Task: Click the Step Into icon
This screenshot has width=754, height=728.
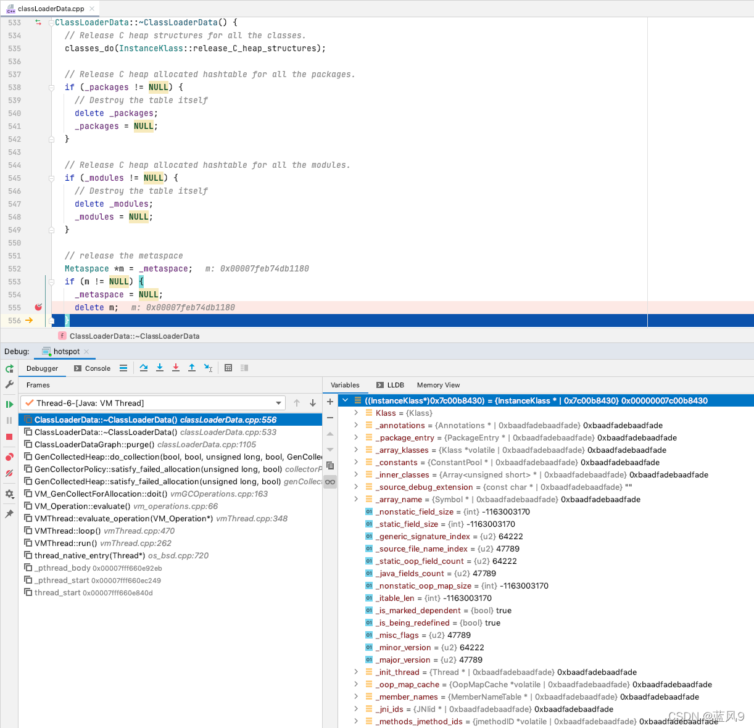Action: click(x=160, y=368)
